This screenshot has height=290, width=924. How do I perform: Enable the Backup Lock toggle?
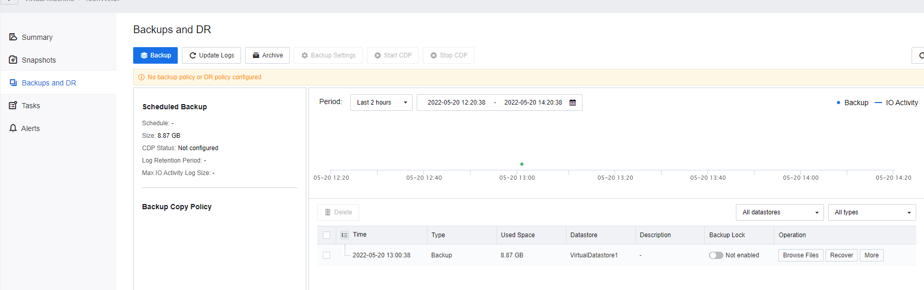point(716,255)
